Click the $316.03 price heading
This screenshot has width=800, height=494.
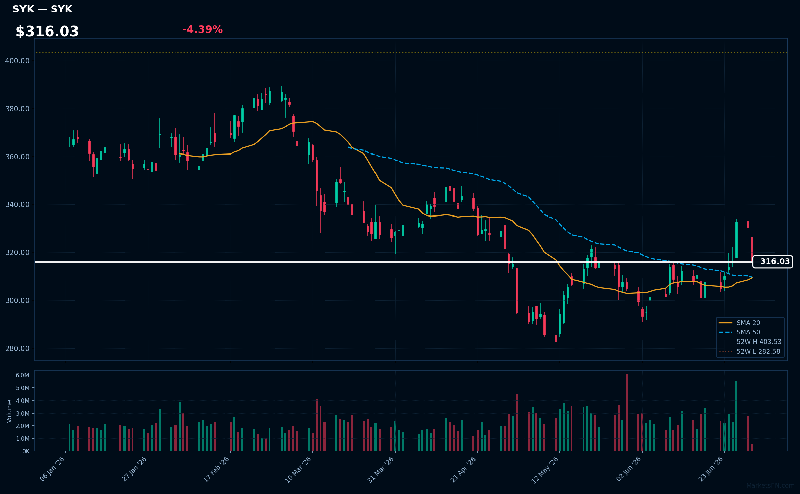(x=47, y=31)
